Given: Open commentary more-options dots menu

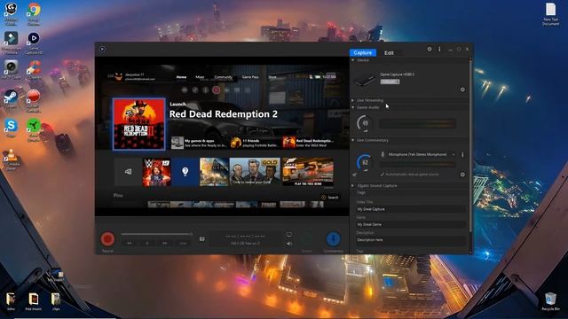Looking at the screenshot, I should coord(462,154).
